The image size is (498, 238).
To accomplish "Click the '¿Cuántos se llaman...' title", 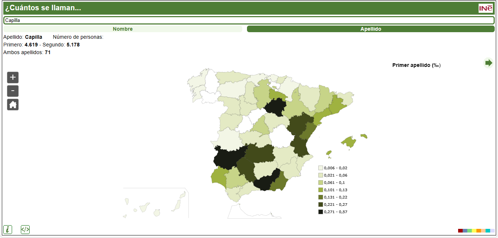I will pyautogui.click(x=43, y=8).
